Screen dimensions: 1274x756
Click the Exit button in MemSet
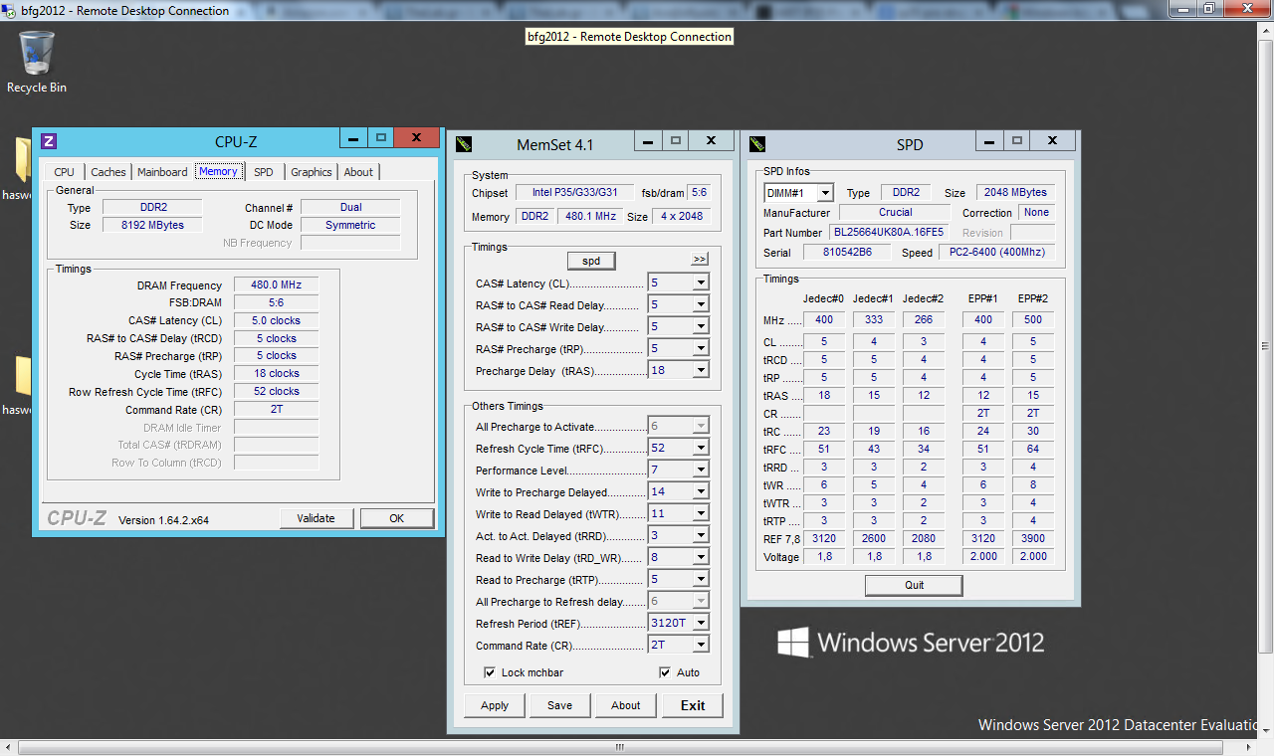tap(693, 705)
